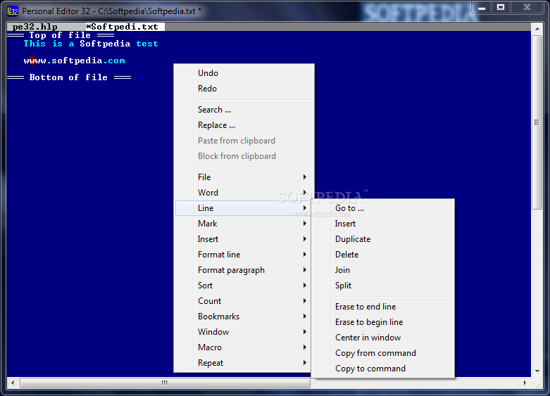Click the horizontal scrollbar right arrow

[x=525, y=383]
